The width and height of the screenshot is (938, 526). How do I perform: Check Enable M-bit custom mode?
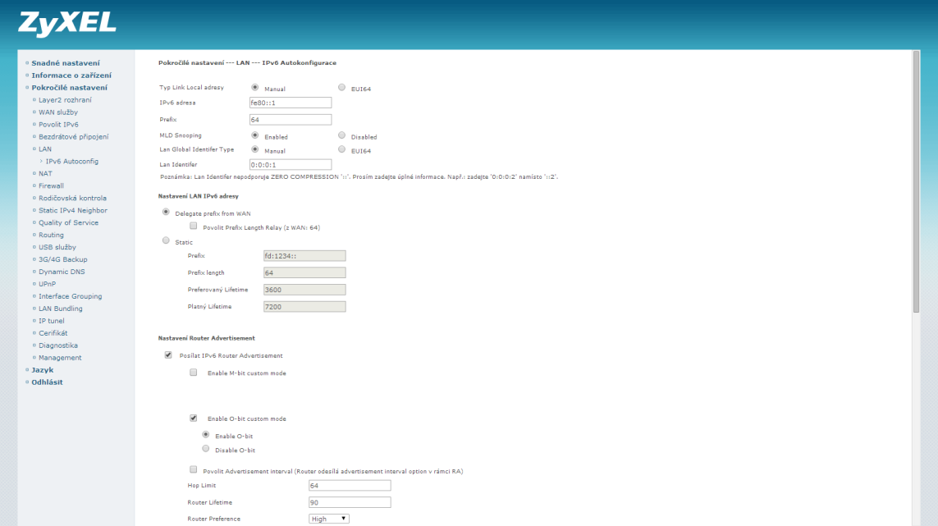click(193, 373)
